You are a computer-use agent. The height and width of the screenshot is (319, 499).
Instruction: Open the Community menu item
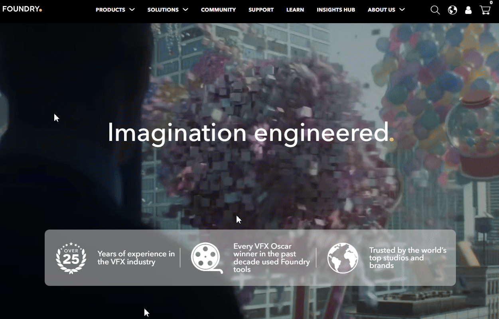pos(218,10)
